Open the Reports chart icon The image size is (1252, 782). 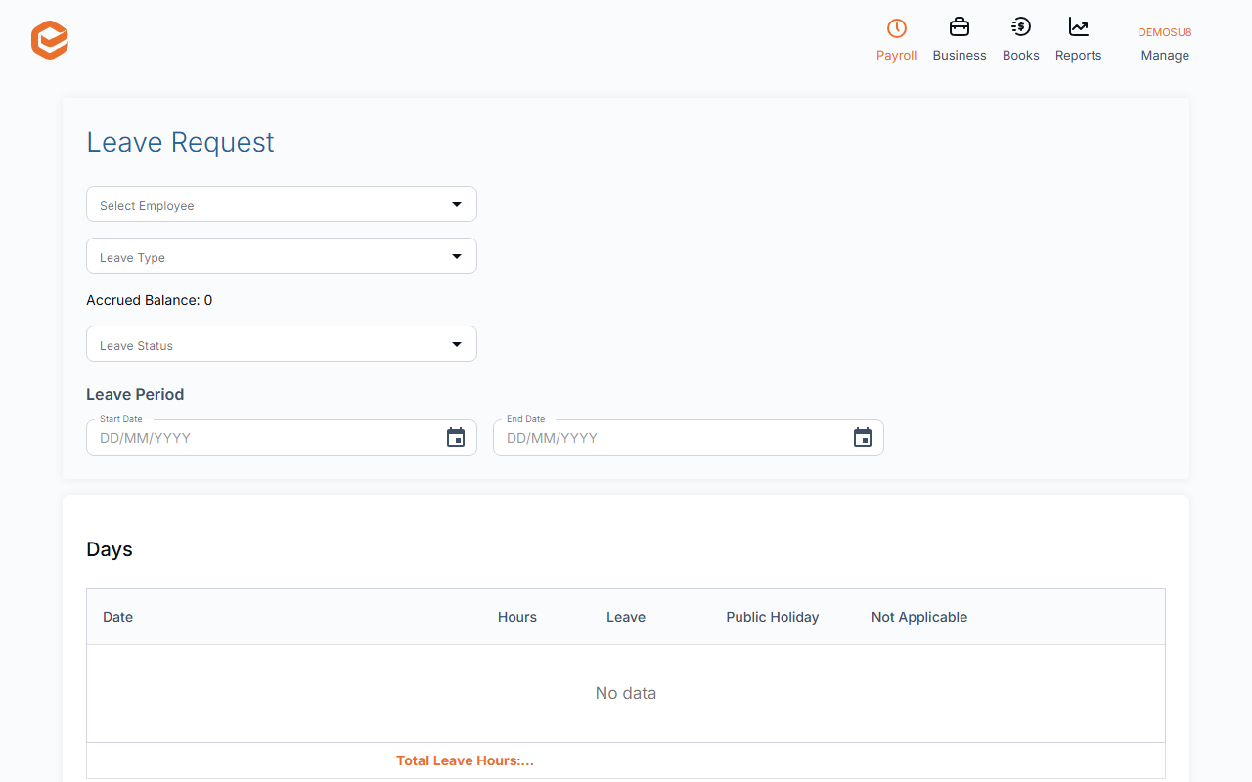[1079, 27]
